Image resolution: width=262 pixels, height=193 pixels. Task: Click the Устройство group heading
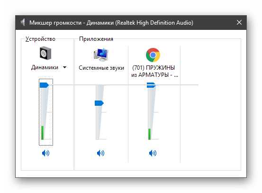[x=40, y=39]
